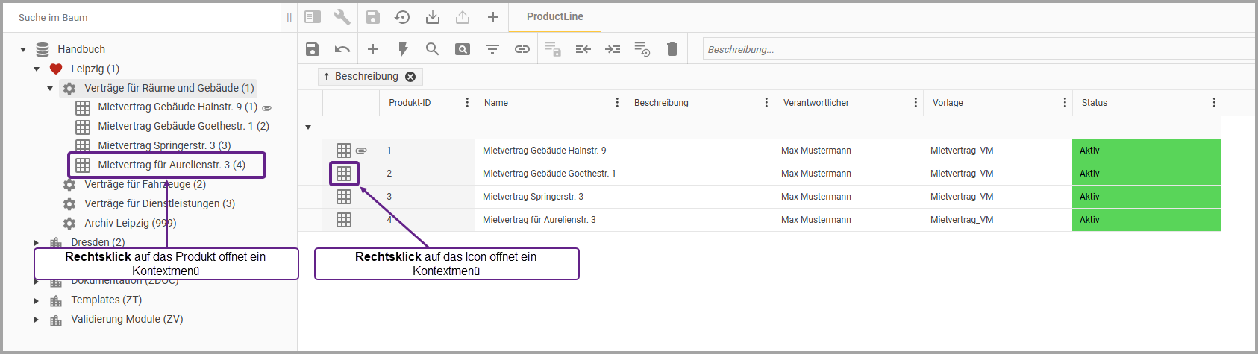
Task: Select Mietvertrag für Aurelienstr. 3 in tree
Action: pos(171,165)
